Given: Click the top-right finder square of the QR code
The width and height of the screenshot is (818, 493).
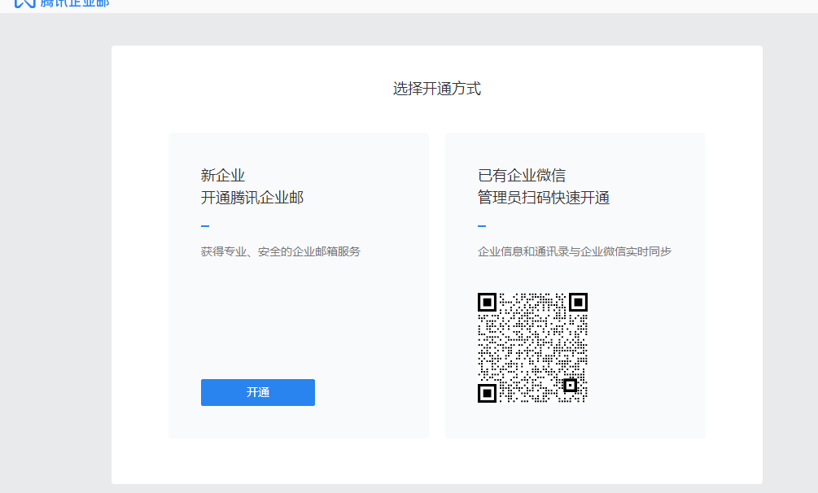Looking at the screenshot, I should [x=577, y=302].
